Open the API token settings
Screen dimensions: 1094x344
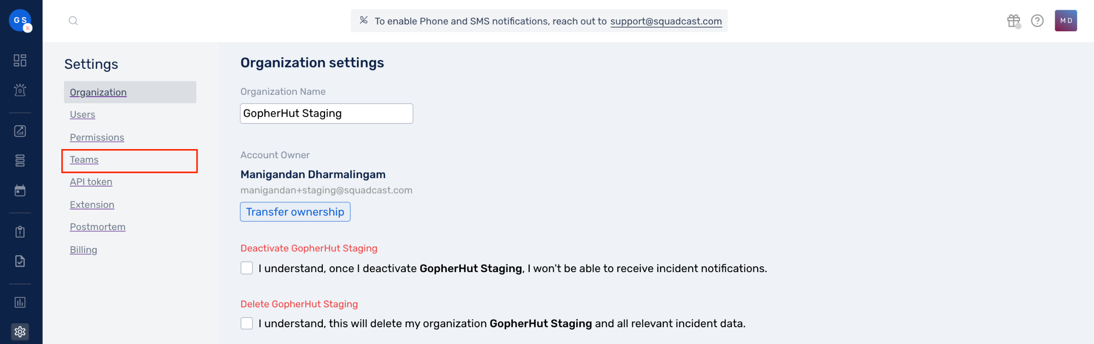point(91,182)
